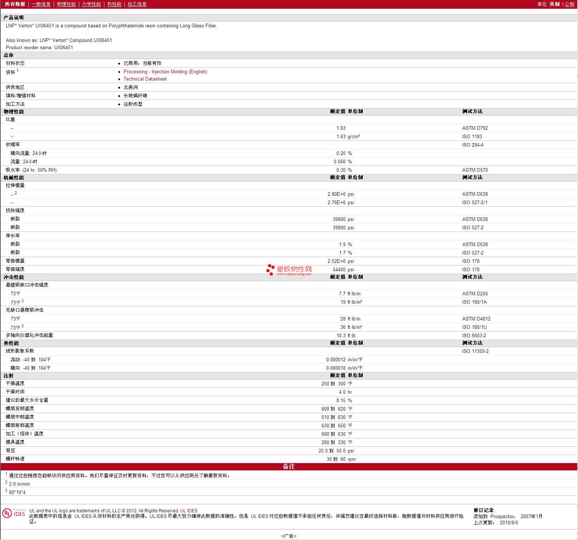This screenshot has height=540, width=578.
Task: Open the Technical Datasheet link
Action: [x=145, y=79]
